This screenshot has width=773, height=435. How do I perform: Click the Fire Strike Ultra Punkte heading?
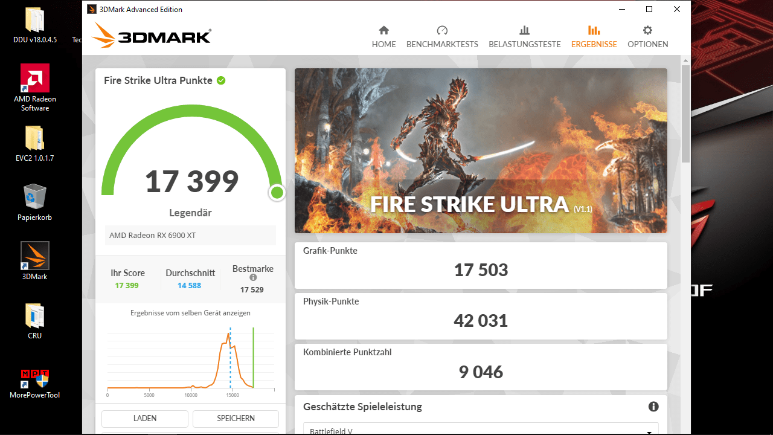158,80
